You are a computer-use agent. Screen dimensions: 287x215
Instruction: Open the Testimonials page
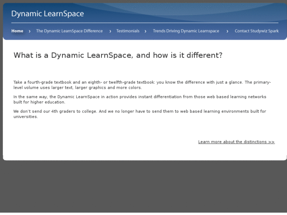128,31
